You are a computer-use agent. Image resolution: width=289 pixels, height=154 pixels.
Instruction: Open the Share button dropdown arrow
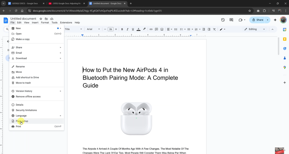pos(268,20)
